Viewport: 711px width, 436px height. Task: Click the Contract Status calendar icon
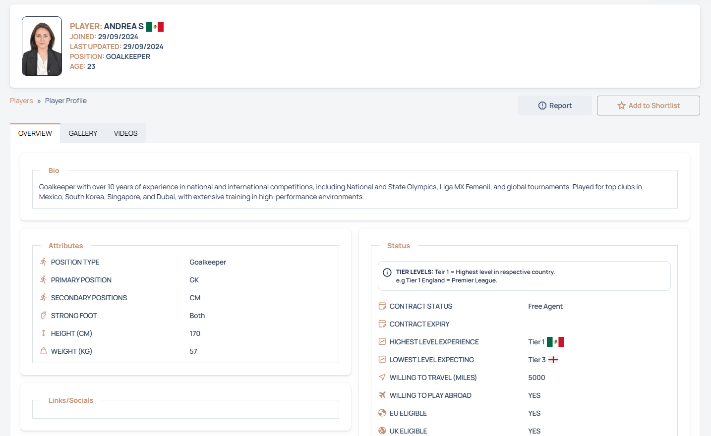click(x=382, y=306)
